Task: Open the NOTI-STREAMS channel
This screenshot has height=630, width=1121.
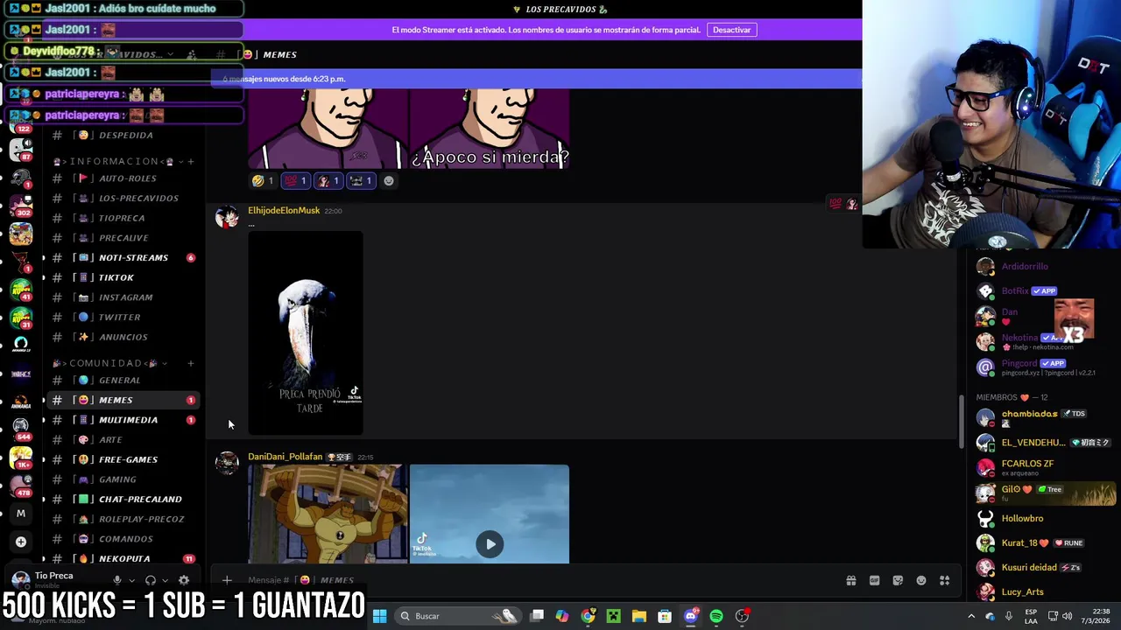Action: [x=133, y=257]
